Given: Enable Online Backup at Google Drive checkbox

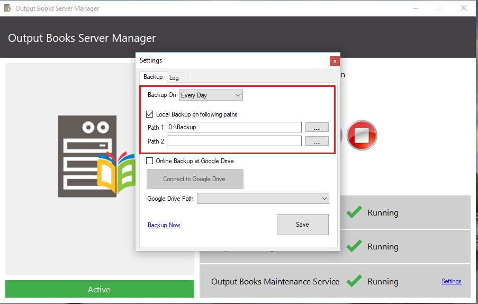Looking at the screenshot, I should click(x=149, y=160).
